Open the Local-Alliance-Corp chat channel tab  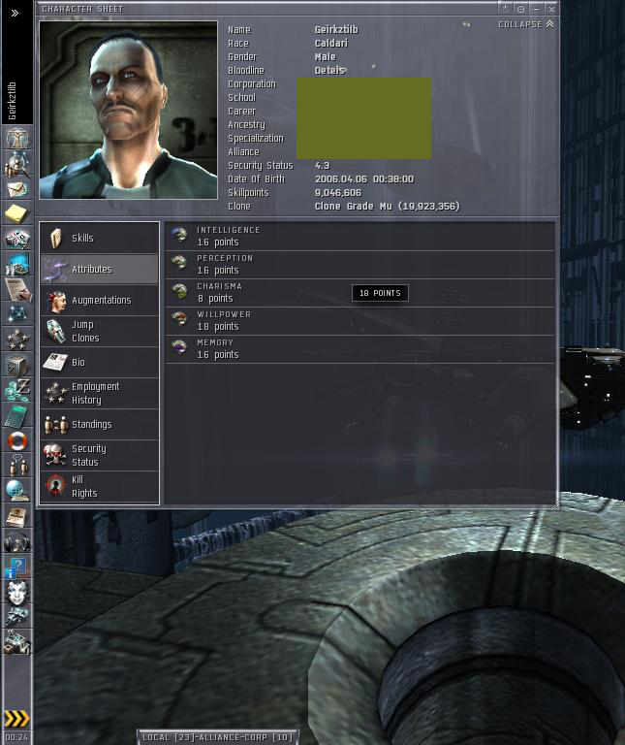[x=218, y=737]
